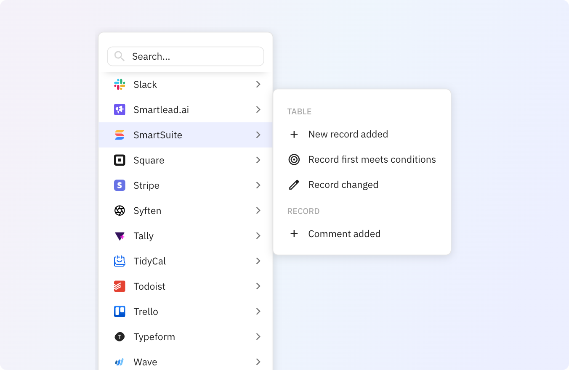Expand the SmartSuite row chevron

click(x=258, y=135)
